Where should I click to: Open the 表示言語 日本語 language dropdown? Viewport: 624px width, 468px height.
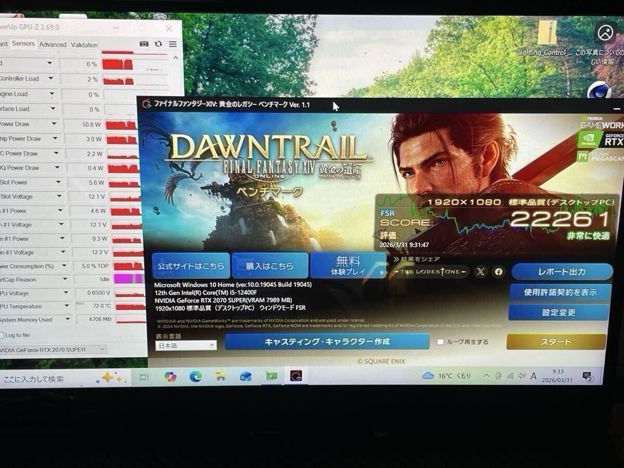(x=186, y=345)
